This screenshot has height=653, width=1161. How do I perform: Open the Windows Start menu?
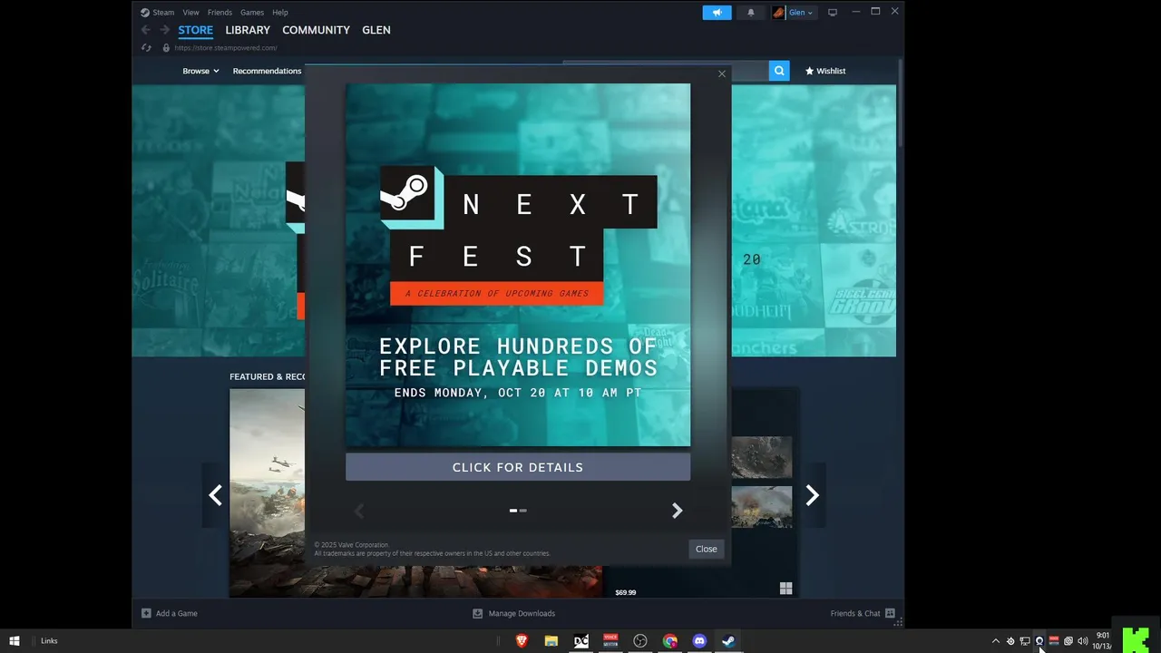tap(15, 641)
